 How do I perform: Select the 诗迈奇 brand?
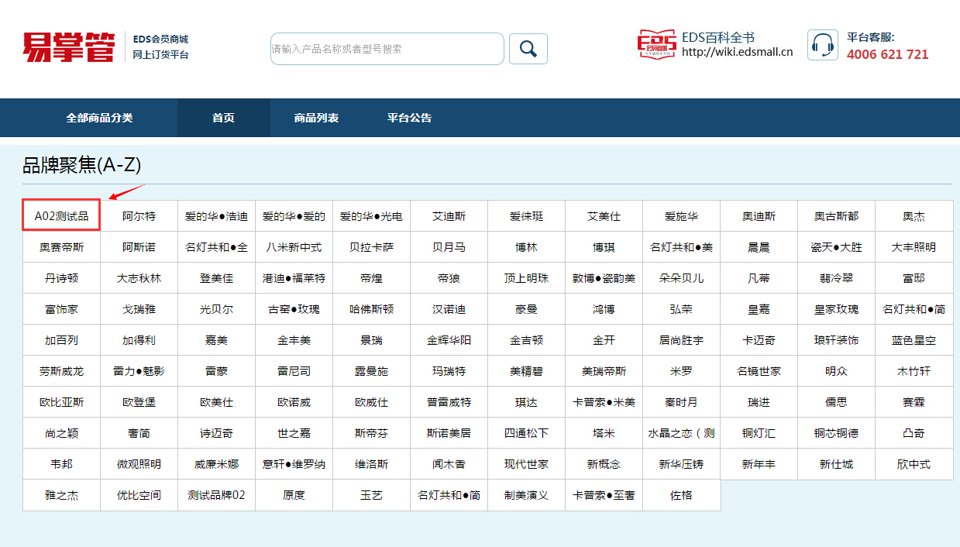pos(217,433)
